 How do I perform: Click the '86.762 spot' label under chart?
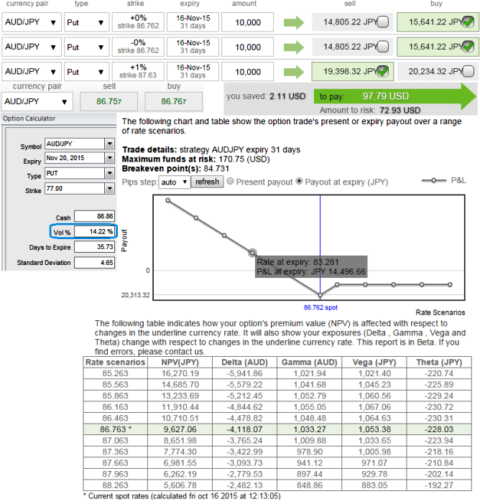[320, 307]
